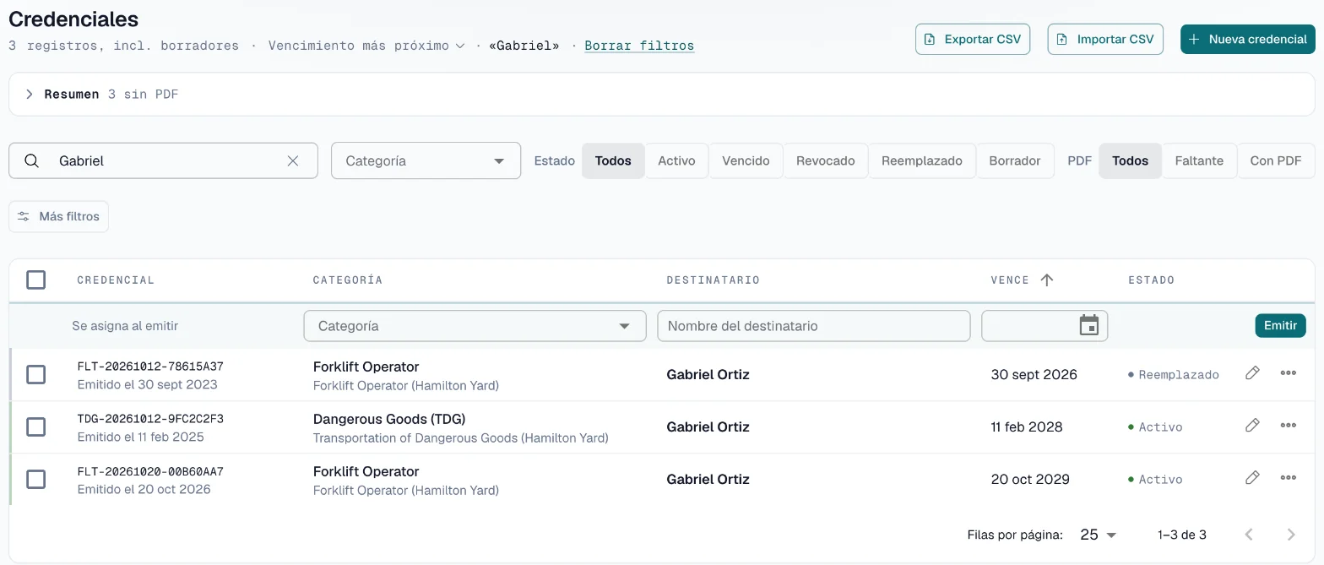Check the TDG-20261012-9FC2C2F3 row checkbox
The image size is (1324, 565).
pyautogui.click(x=35, y=426)
